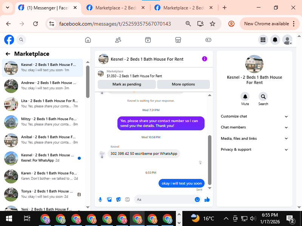View site information icon in address bar
The width and height of the screenshot is (302, 226).
(52, 24)
